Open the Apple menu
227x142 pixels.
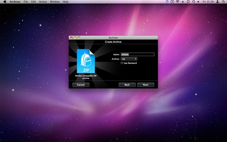(x=5, y=2)
